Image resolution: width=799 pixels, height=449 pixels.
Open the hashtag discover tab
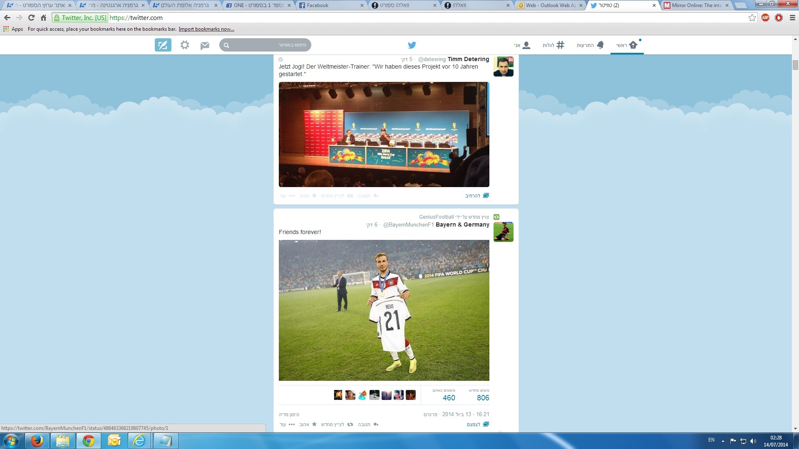[x=553, y=45]
